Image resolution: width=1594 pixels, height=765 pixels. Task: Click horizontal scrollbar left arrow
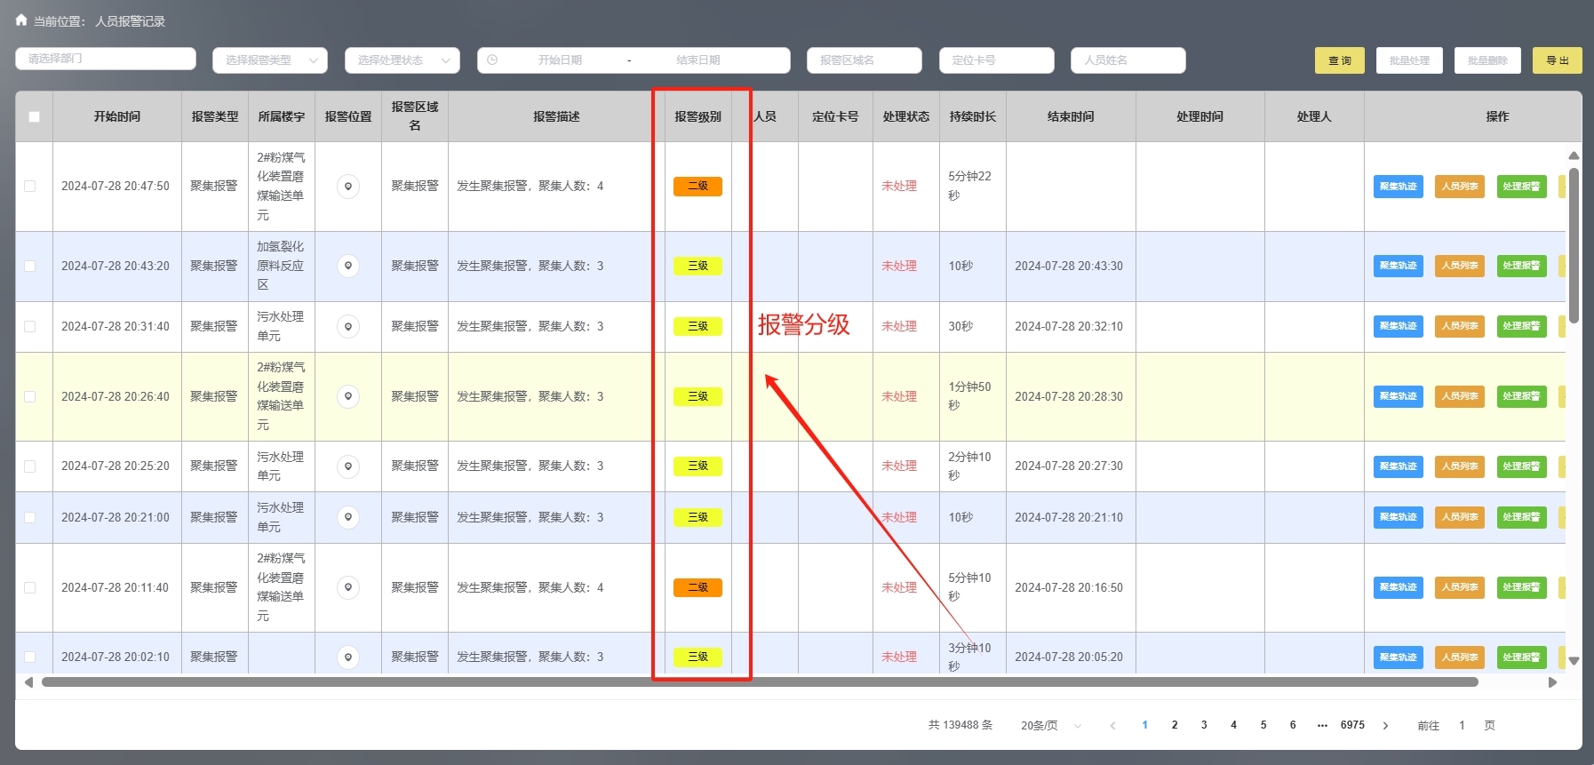(28, 682)
